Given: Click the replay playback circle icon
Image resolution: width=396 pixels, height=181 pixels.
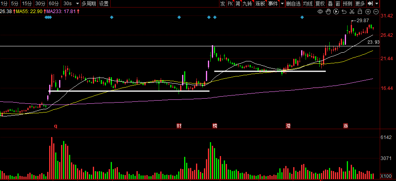Looking at the screenshot, I should tap(336, 11).
